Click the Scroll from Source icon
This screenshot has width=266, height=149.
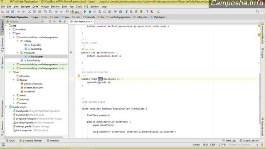(x=50, y=22)
